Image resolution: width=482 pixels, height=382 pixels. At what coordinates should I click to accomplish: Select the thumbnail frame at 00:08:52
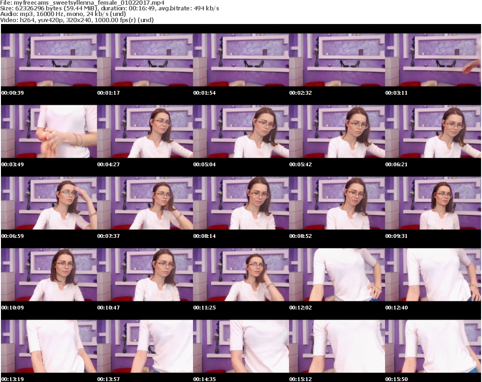pos(337,203)
